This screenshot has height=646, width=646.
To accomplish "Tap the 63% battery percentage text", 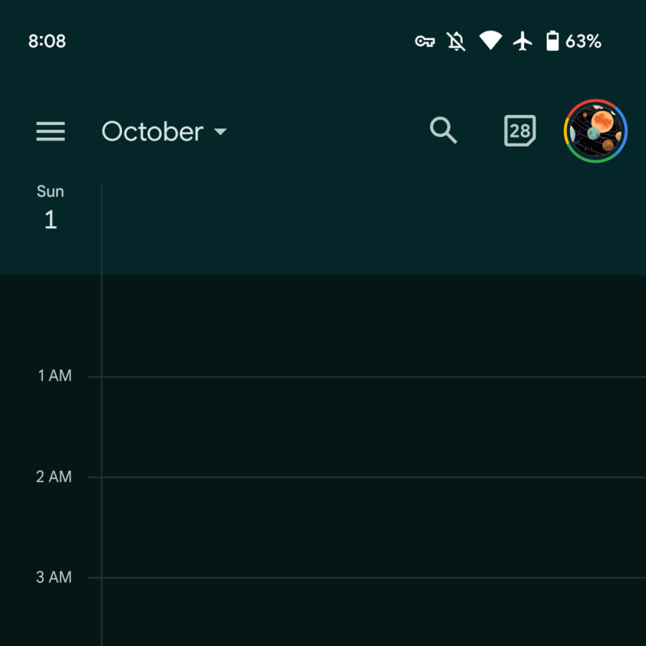I will (583, 41).
